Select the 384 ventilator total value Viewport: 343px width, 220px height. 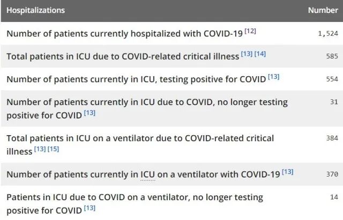pos(332,138)
